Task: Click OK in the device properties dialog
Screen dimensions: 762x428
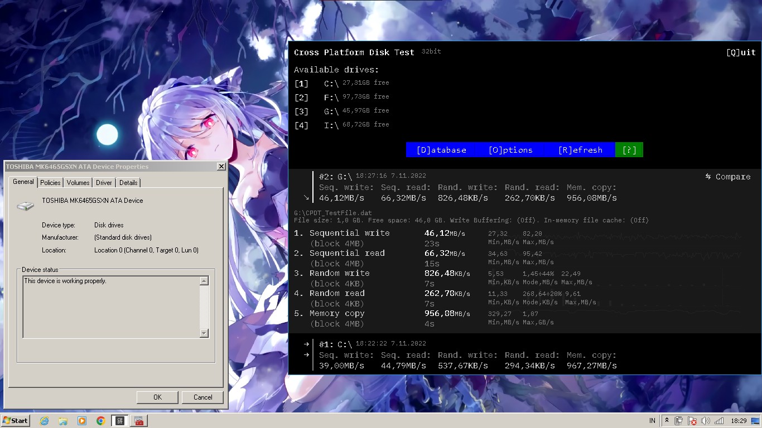Action: pos(157,397)
